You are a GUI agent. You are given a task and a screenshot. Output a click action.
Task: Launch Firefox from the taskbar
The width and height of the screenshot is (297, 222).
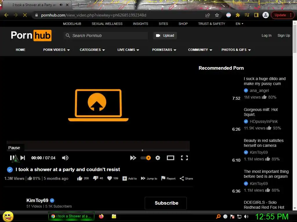point(101,216)
